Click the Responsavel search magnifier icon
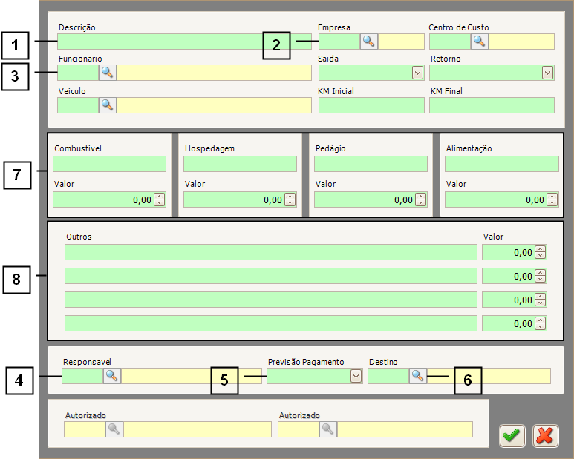The height and width of the screenshot is (459, 574). [112, 376]
